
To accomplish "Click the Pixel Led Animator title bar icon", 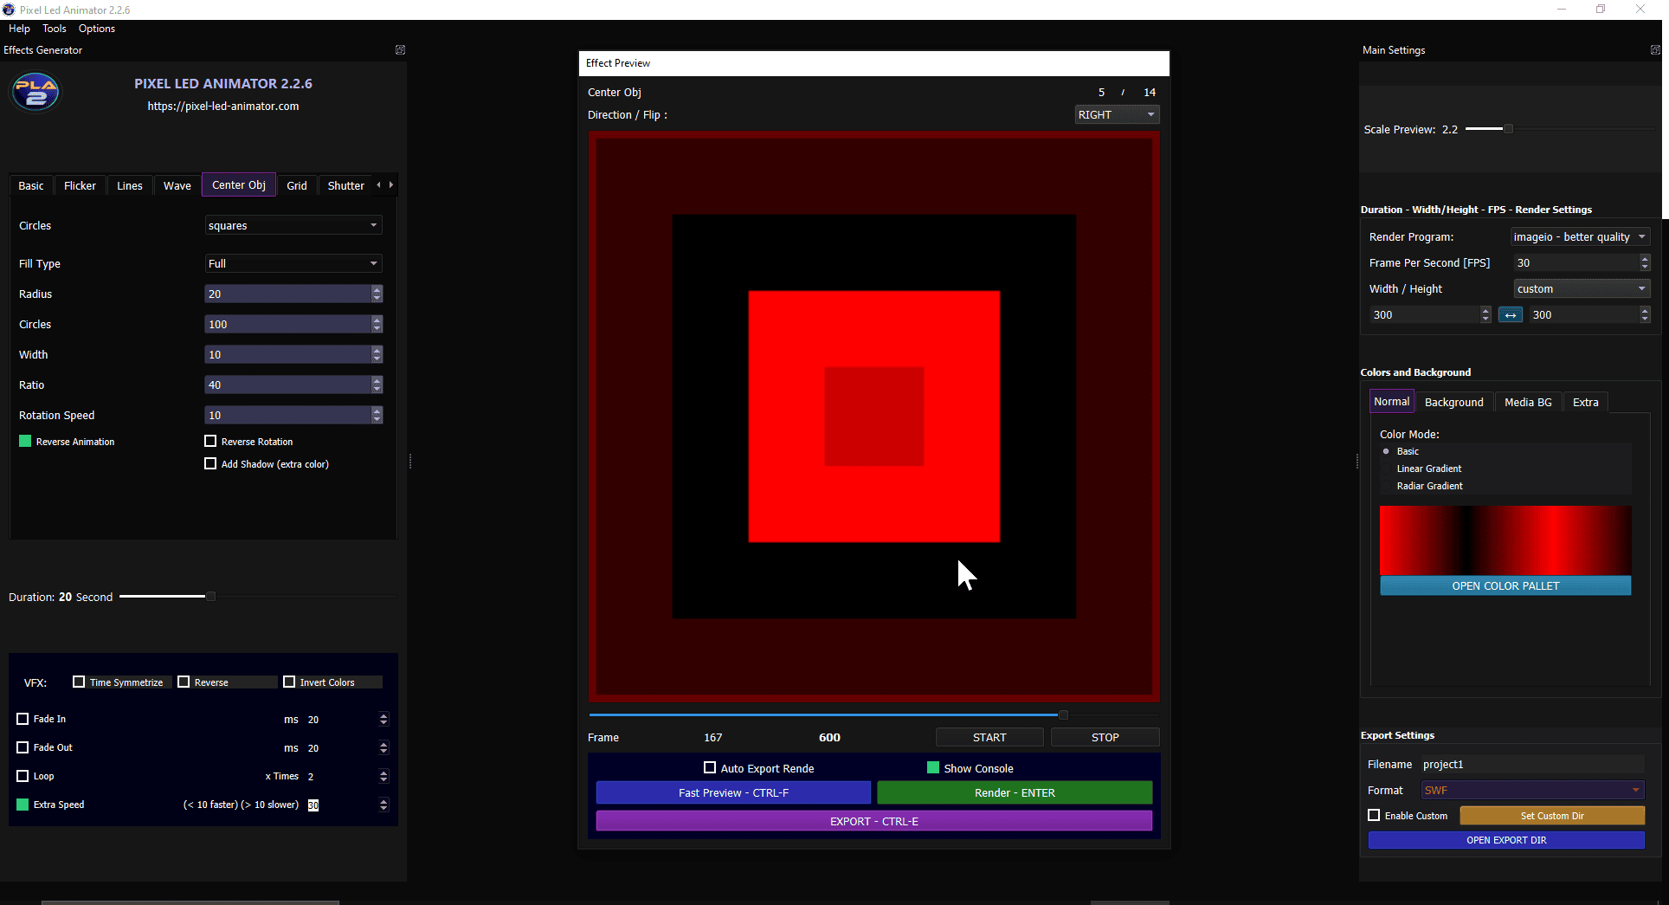I will click(9, 9).
